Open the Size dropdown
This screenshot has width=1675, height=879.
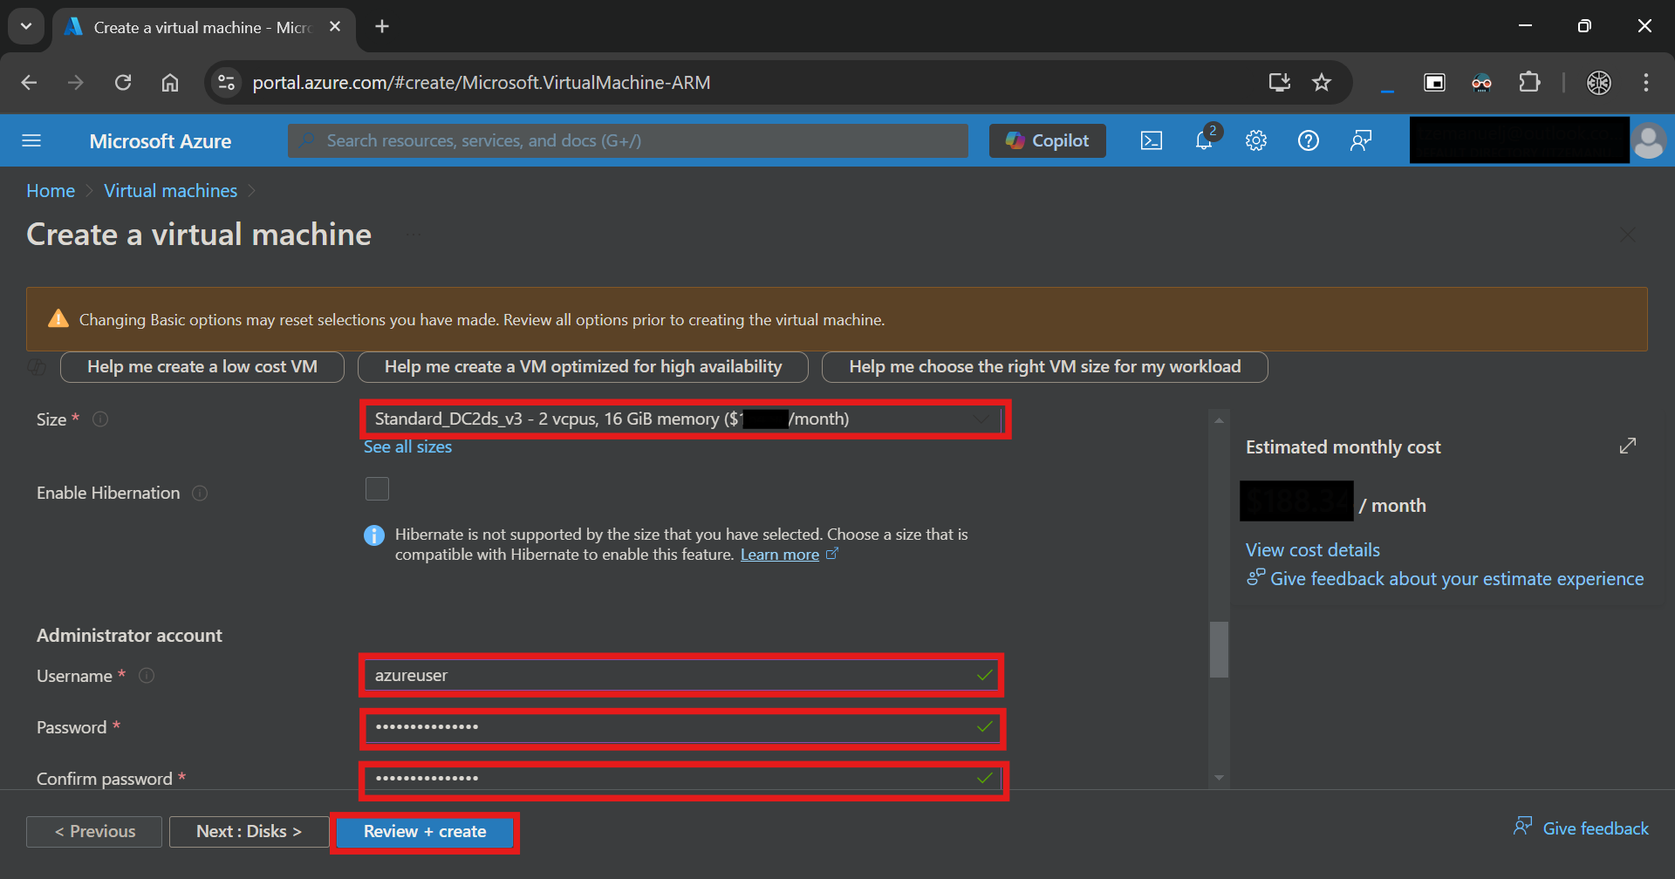pos(684,419)
